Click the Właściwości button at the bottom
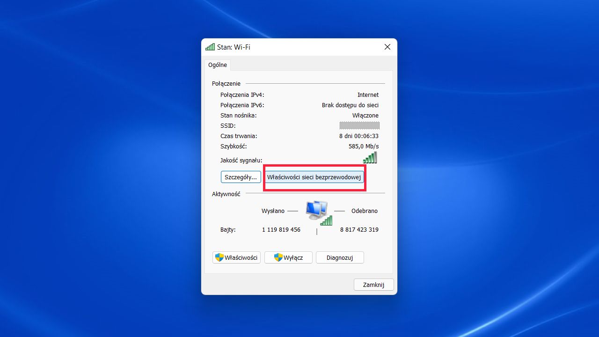The width and height of the screenshot is (599, 337). [x=236, y=257]
